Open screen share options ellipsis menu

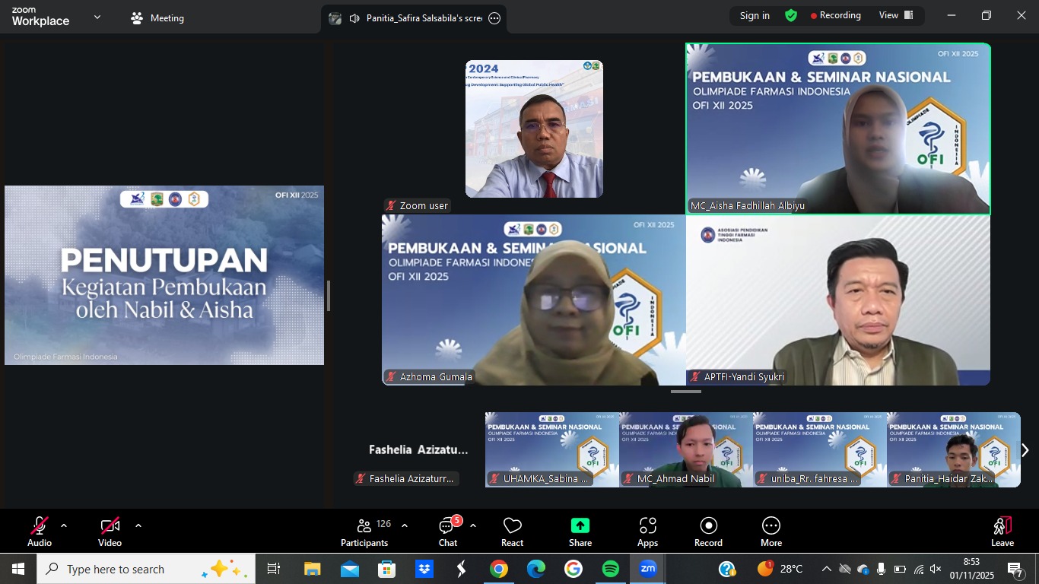point(494,19)
